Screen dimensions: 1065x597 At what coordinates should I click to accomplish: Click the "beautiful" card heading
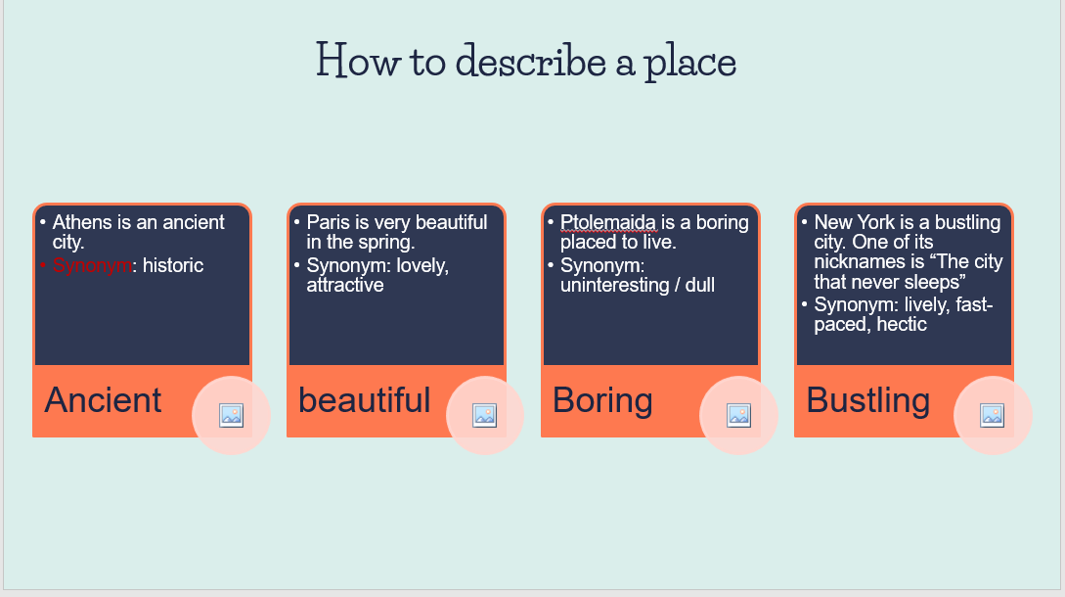[x=364, y=400]
